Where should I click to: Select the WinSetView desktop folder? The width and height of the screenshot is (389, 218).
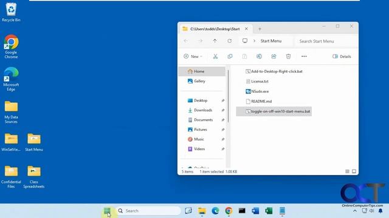11,142
